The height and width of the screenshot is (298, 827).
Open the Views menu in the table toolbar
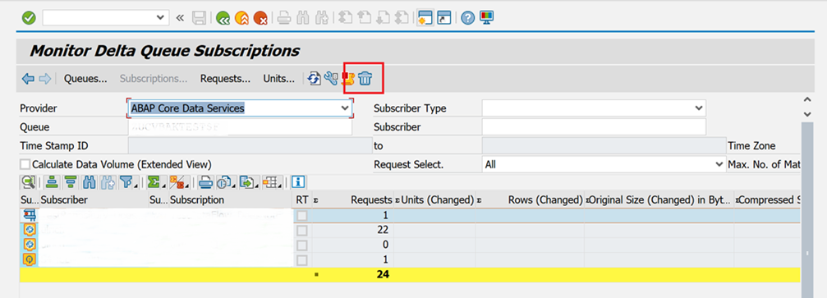click(x=225, y=182)
